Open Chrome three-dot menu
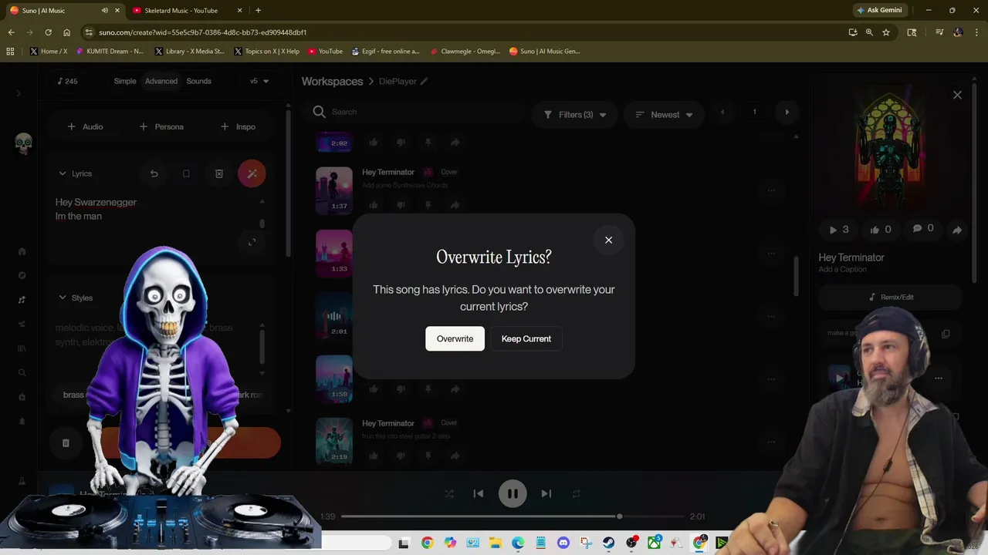The width and height of the screenshot is (988, 555). click(976, 32)
